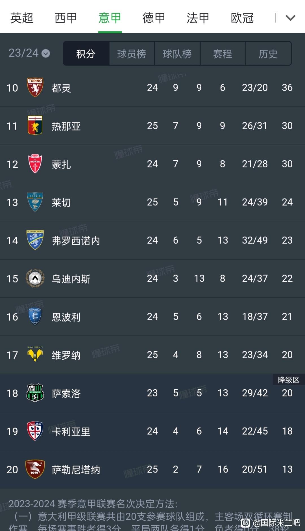Switch to the 英超 league tab
Viewport: 305px width, 531px height.
pos(22,18)
